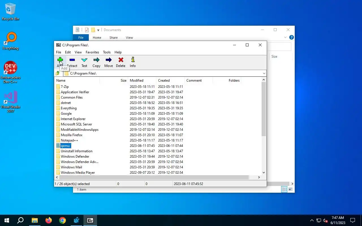The width and height of the screenshot is (362, 226).
Task: Click the Move toolbar icon
Action: (x=109, y=60)
